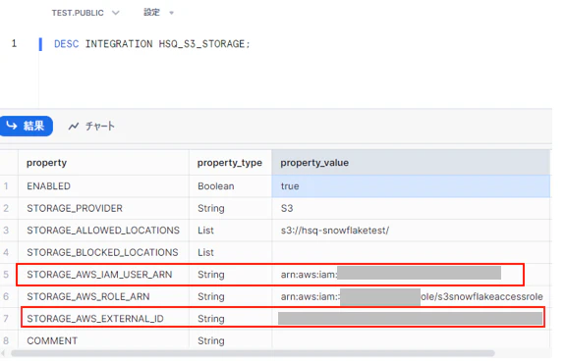
Task: Select the IAM user ARN value cell
Action: tap(411, 275)
